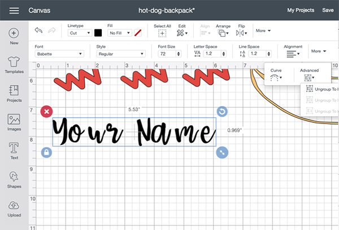Open My Projects
Viewport: 339px width, 230px height.
pos(301,10)
